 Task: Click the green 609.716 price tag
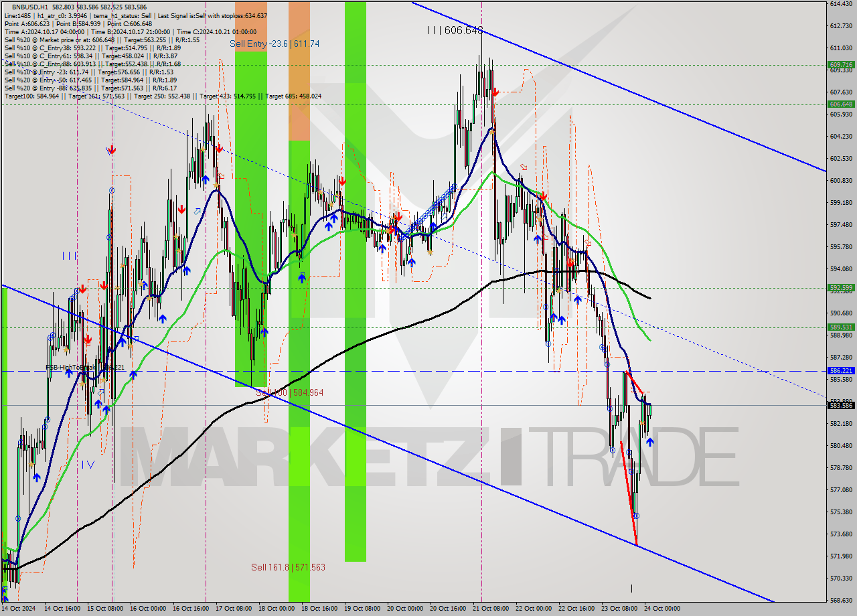(841, 65)
